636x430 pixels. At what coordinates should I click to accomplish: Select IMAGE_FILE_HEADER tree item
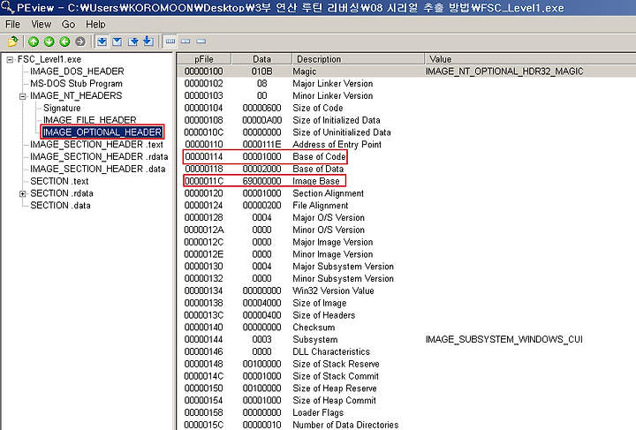(x=89, y=120)
